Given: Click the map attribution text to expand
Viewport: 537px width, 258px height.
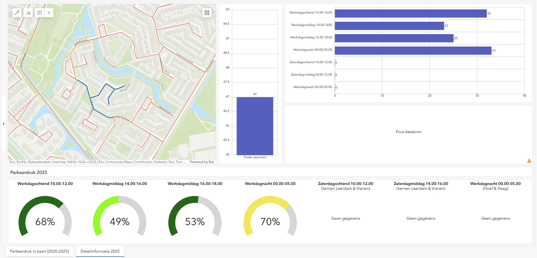Looking at the screenshot, I should pyautogui.click(x=97, y=162).
